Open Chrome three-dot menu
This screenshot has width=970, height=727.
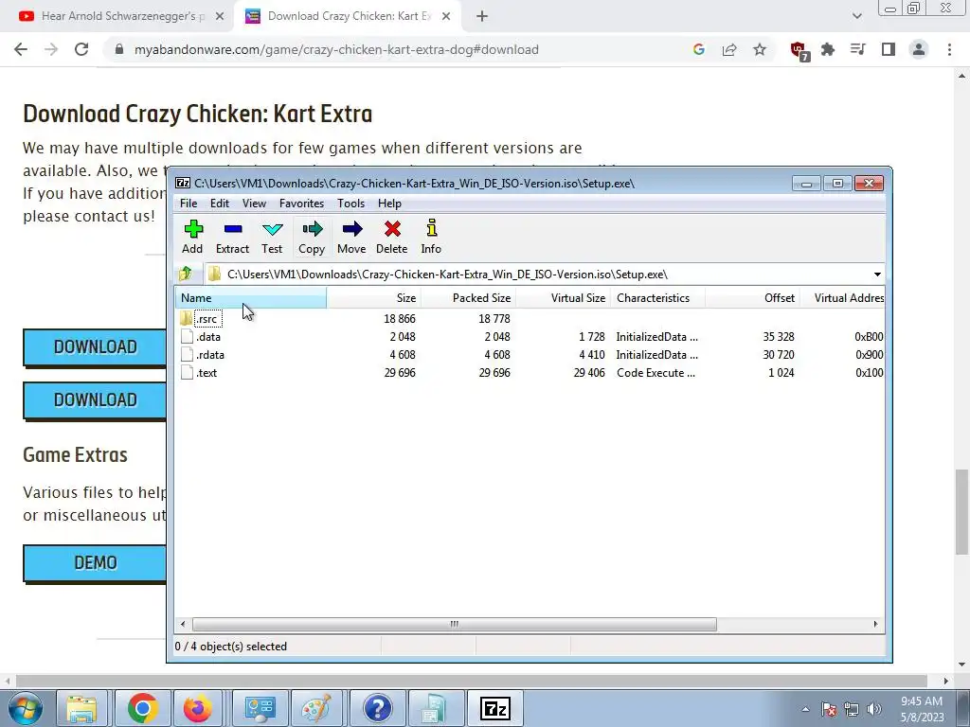pyautogui.click(x=949, y=49)
